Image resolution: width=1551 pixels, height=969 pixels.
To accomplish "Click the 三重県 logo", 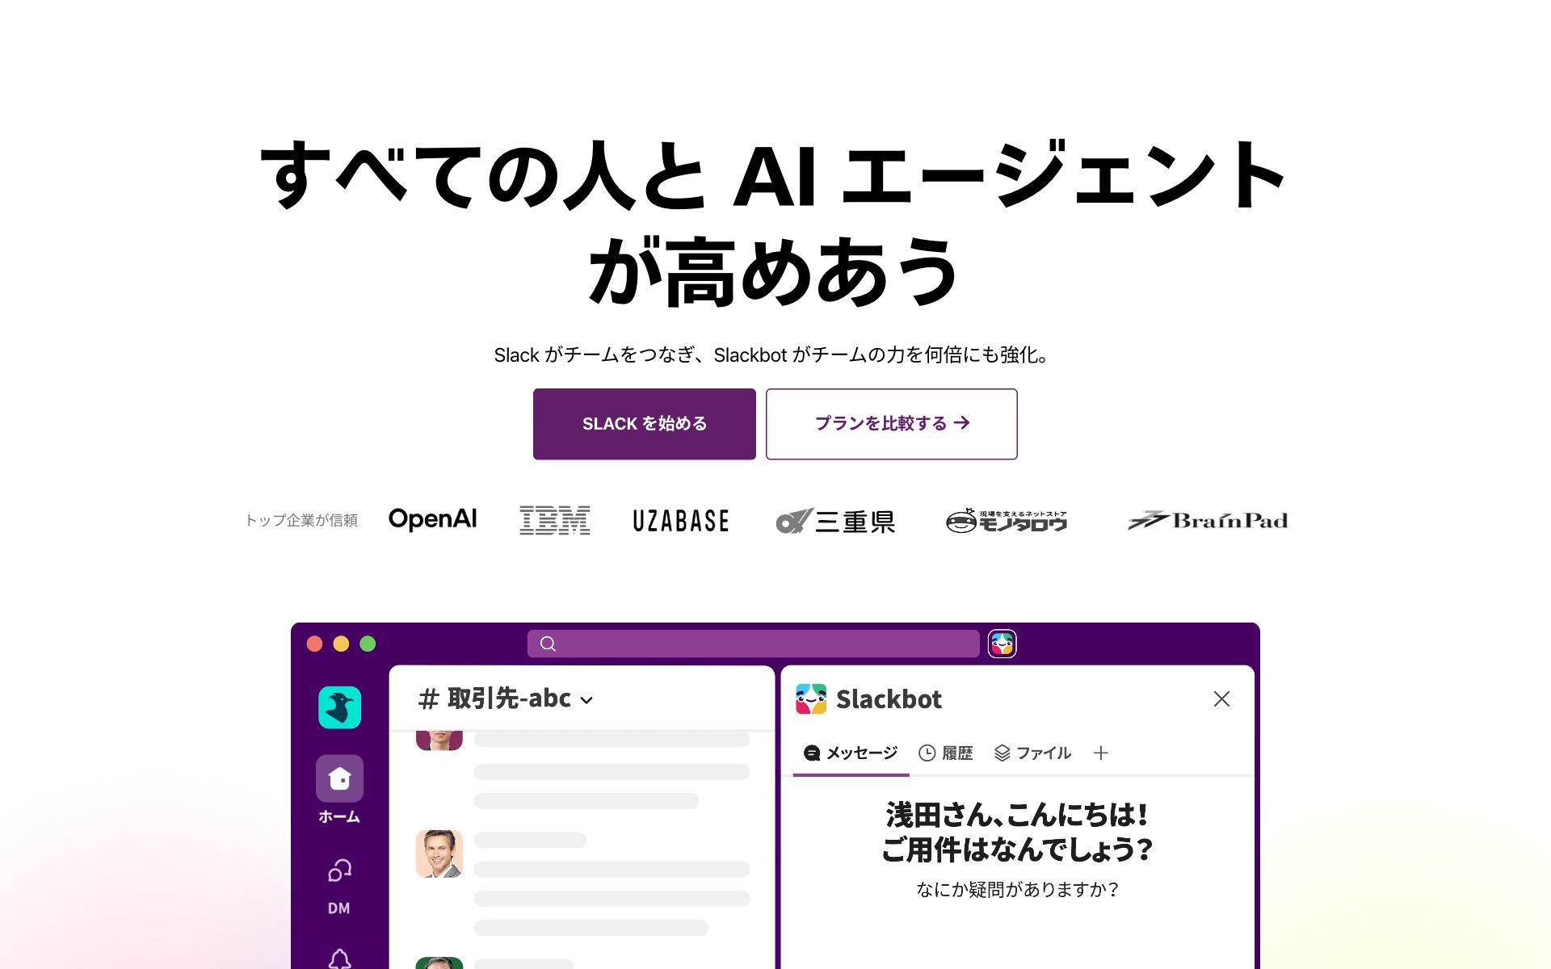I will pyautogui.click(x=835, y=521).
